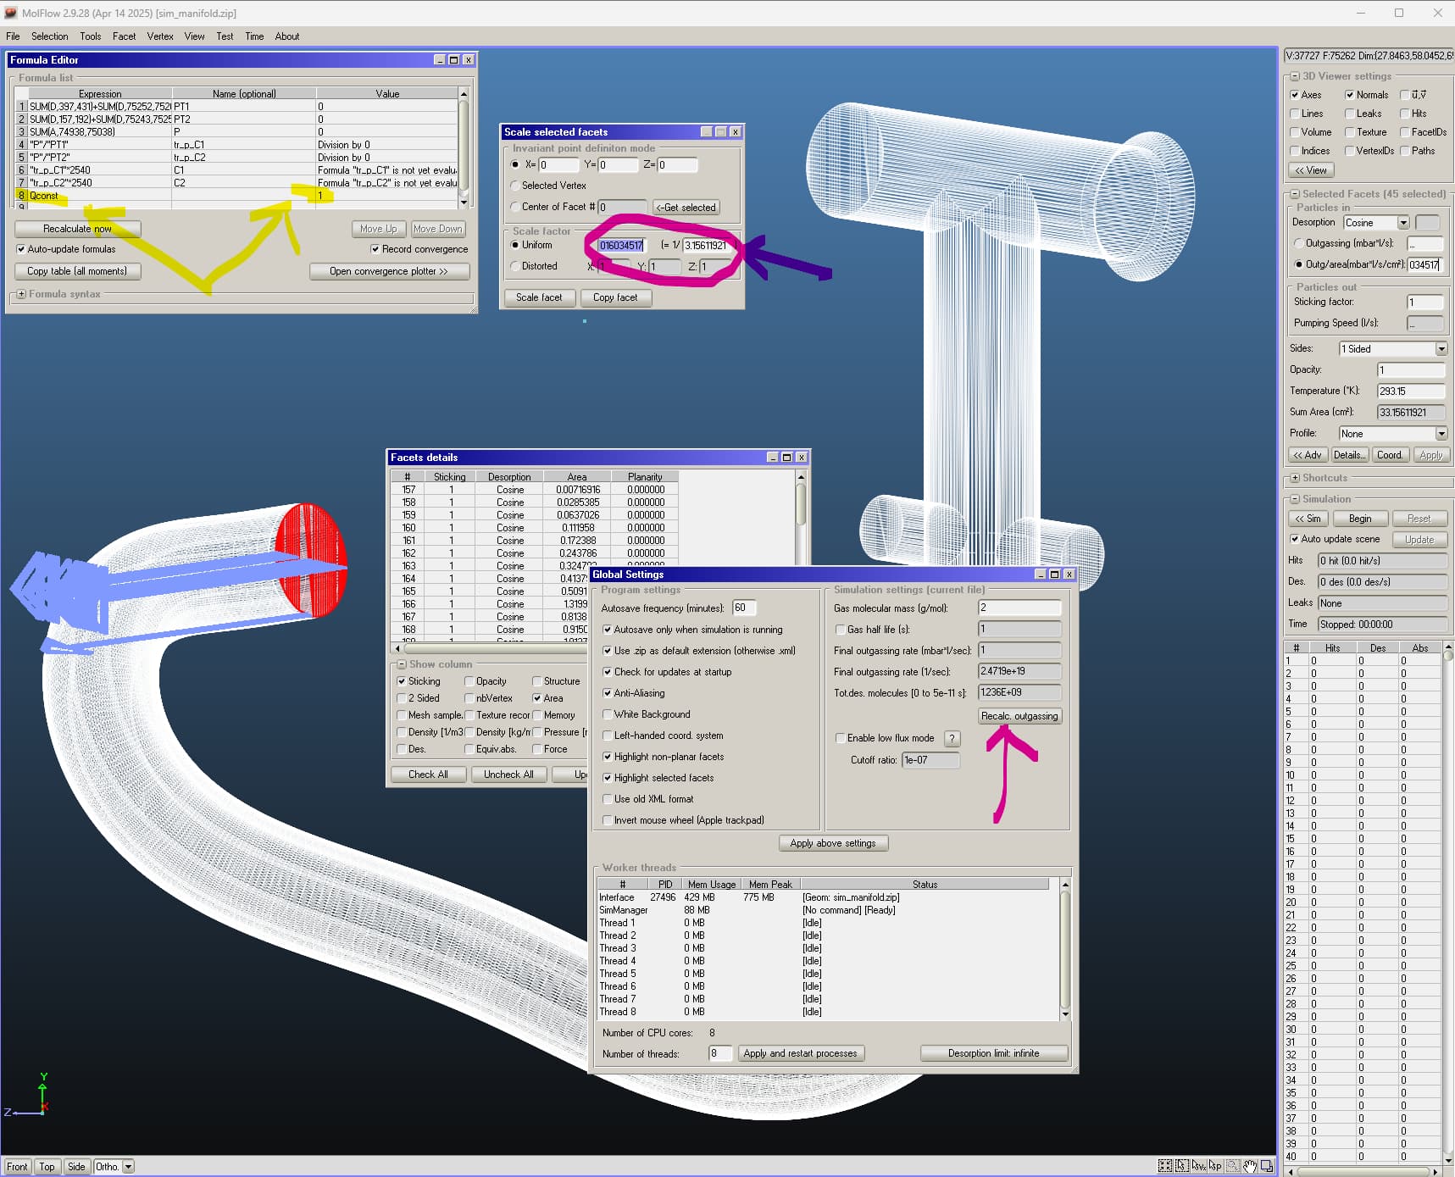
Task: Click the Copy facet button
Action: tap(615, 297)
